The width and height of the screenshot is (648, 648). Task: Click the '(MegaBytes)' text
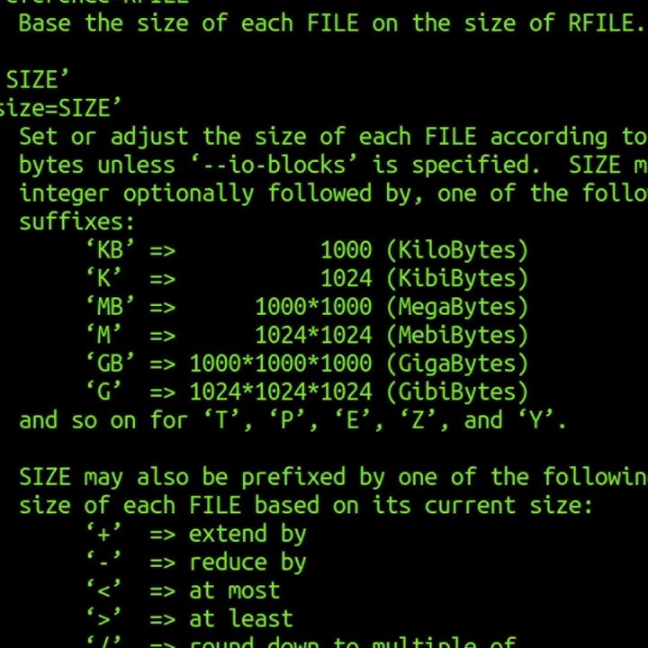click(x=457, y=307)
